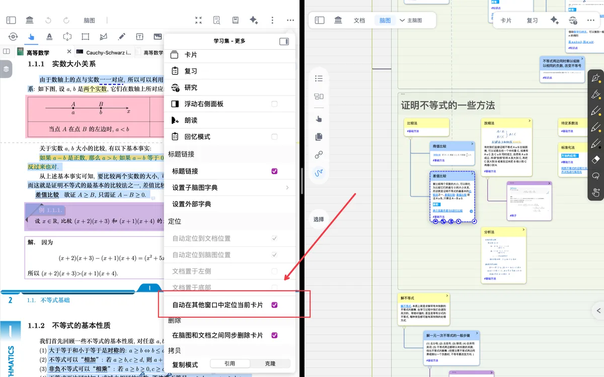Expand the 解一元一次不等式的一般步骤 card chevron
Image resolution: width=604 pixels, height=377 pixels.
tap(477, 334)
